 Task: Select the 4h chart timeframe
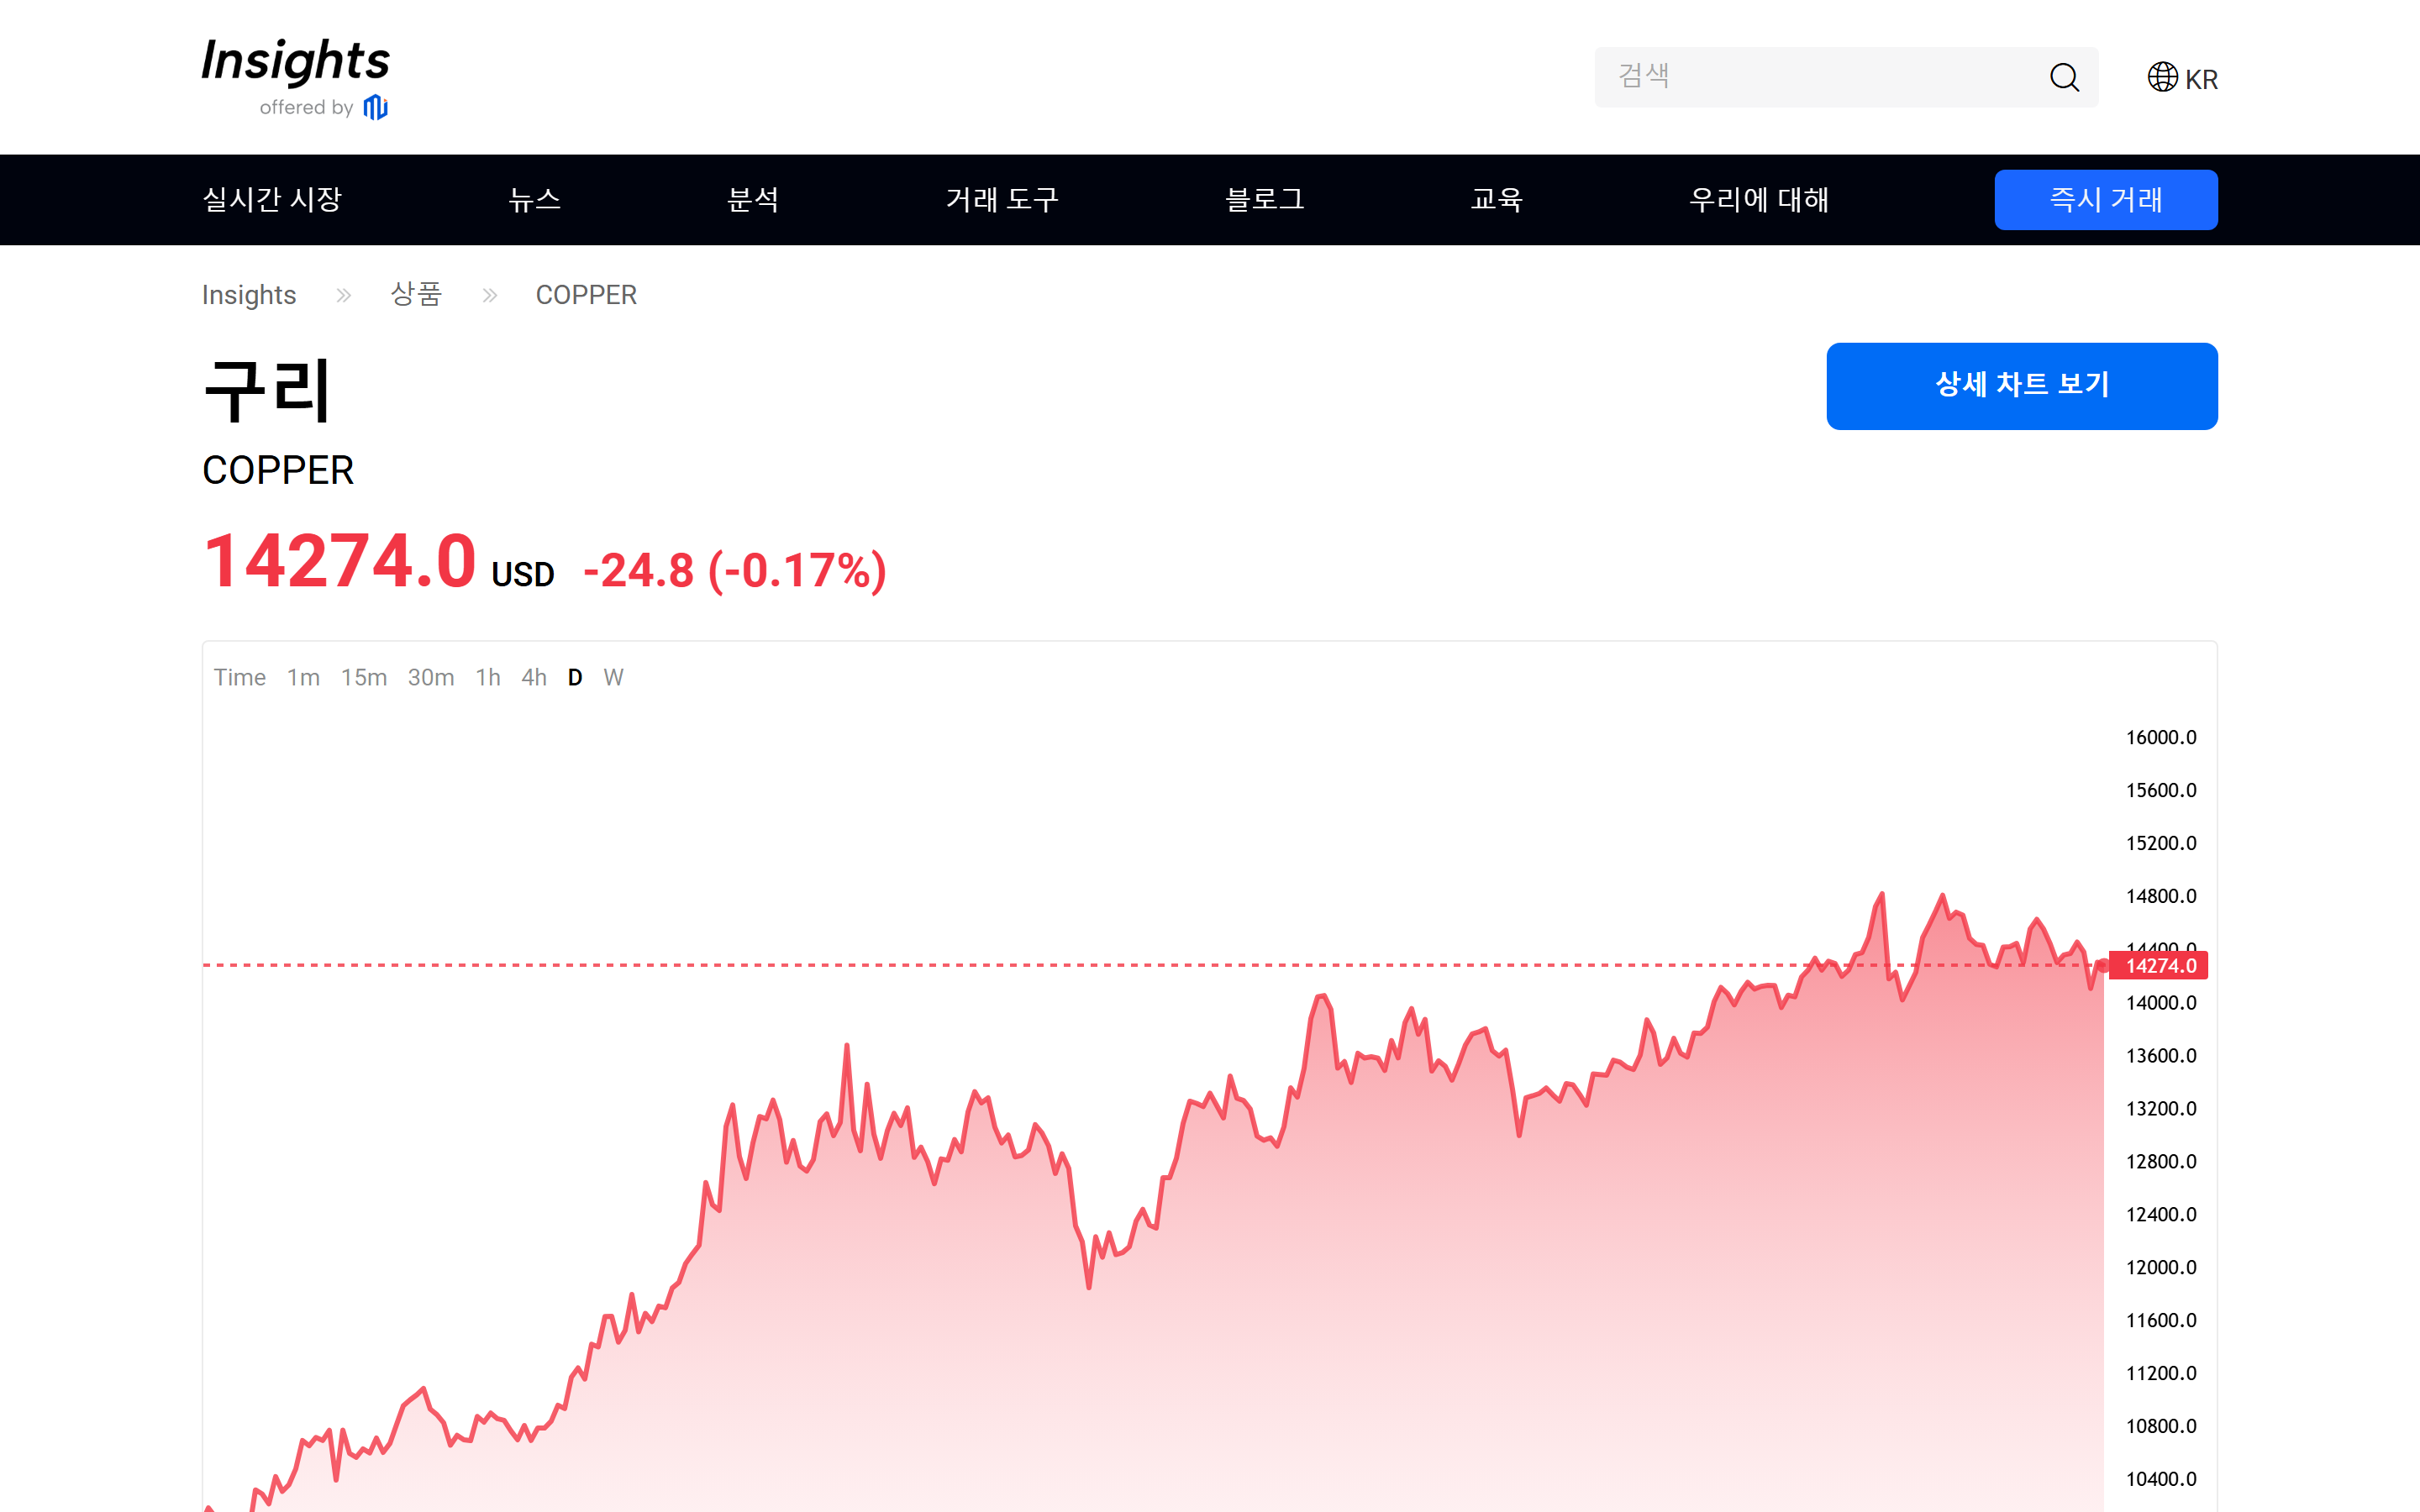point(534,678)
